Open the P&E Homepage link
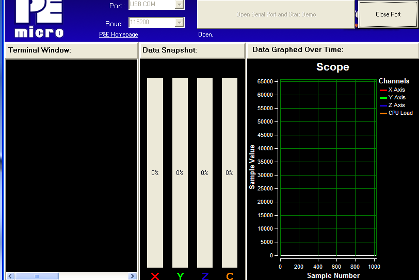 point(118,34)
